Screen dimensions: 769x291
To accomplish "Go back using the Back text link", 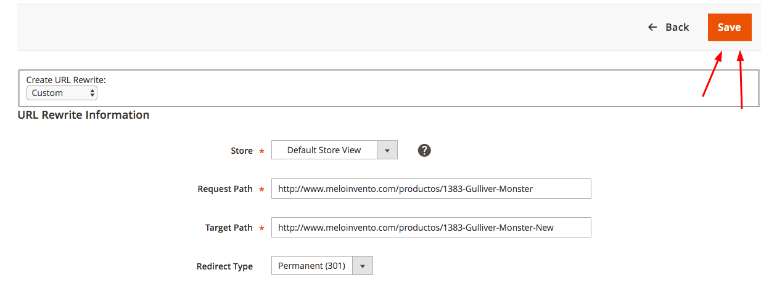I will (677, 27).
